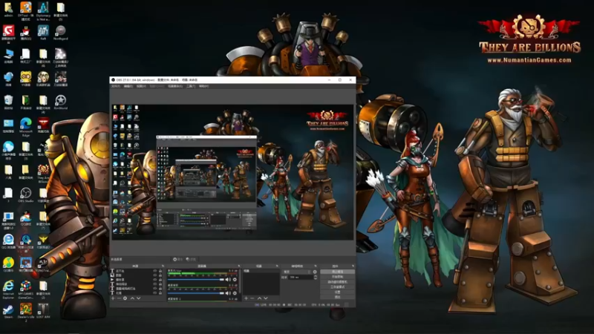Remove selected source with minus icon in Sources panel
Screen dimensions: 594x334
120,298
